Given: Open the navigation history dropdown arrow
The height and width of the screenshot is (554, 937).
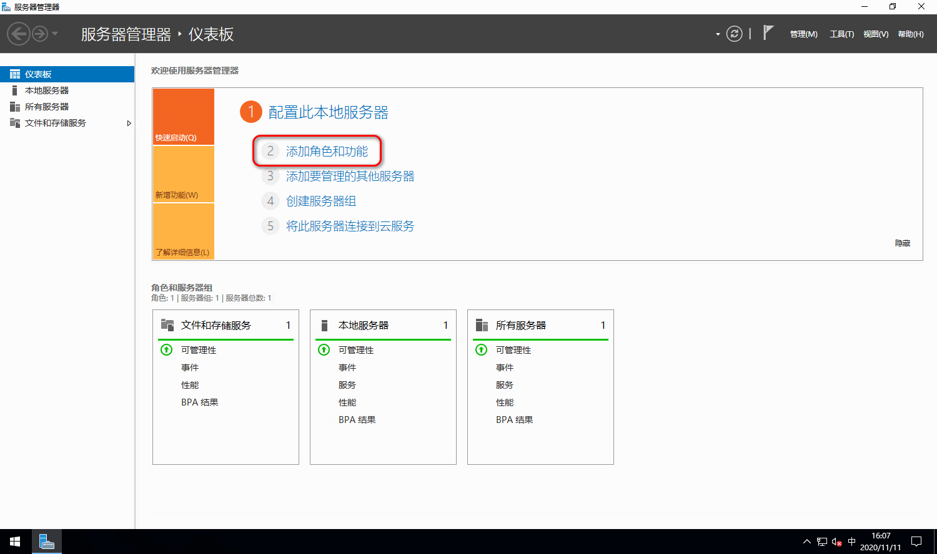Looking at the screenshot, I should point(55,34).
